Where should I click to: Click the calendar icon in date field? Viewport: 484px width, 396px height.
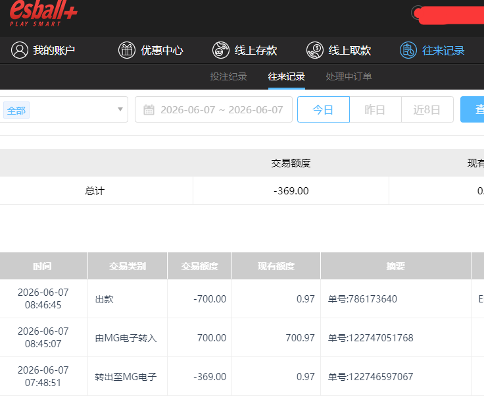(x=149, y=110)
